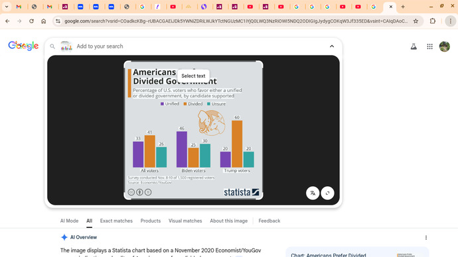Switch to the tab with cloud icon
The height and width of the screenshot is (257, 458).
click(x=189, y=7)
